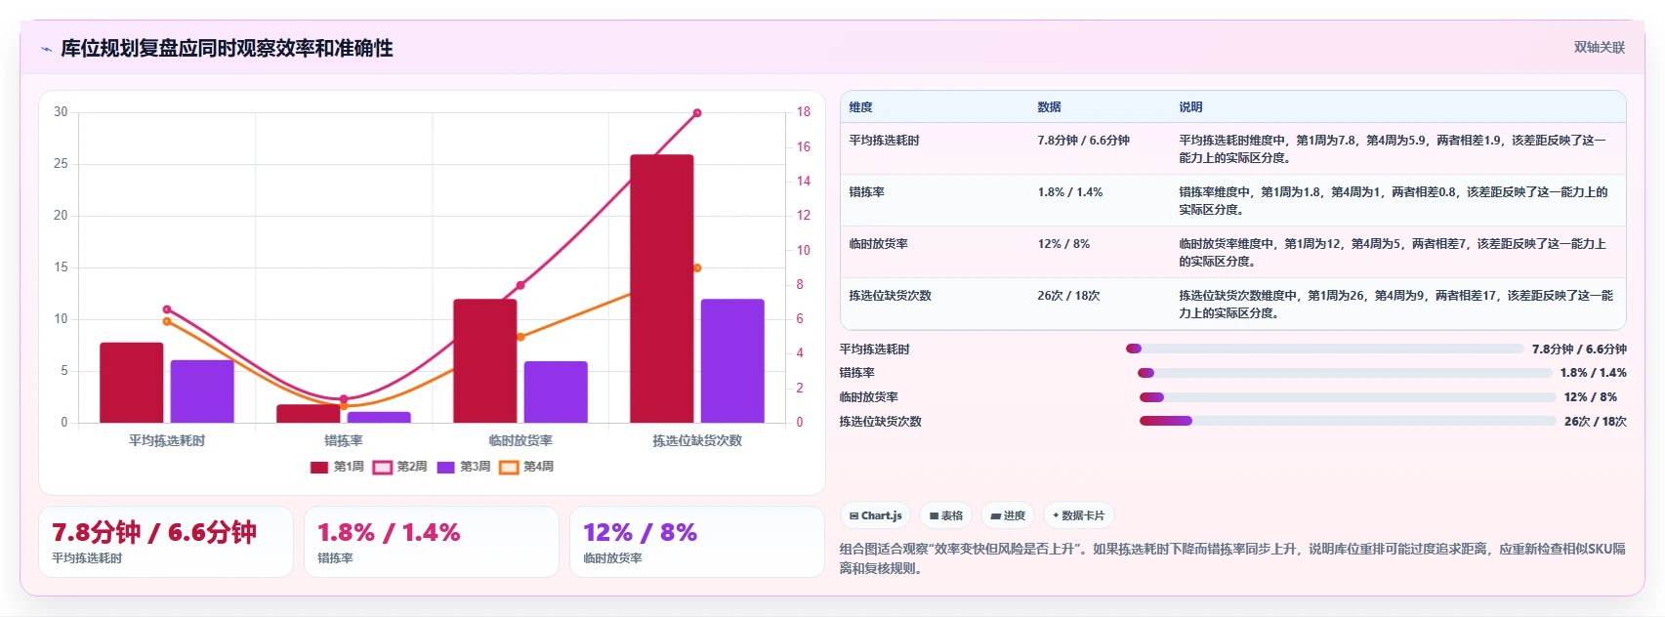Click the 双轴关联 label in header
Image resolution: width=1665 pixels, height=617 pixels.
click(x=1600, y=48)
